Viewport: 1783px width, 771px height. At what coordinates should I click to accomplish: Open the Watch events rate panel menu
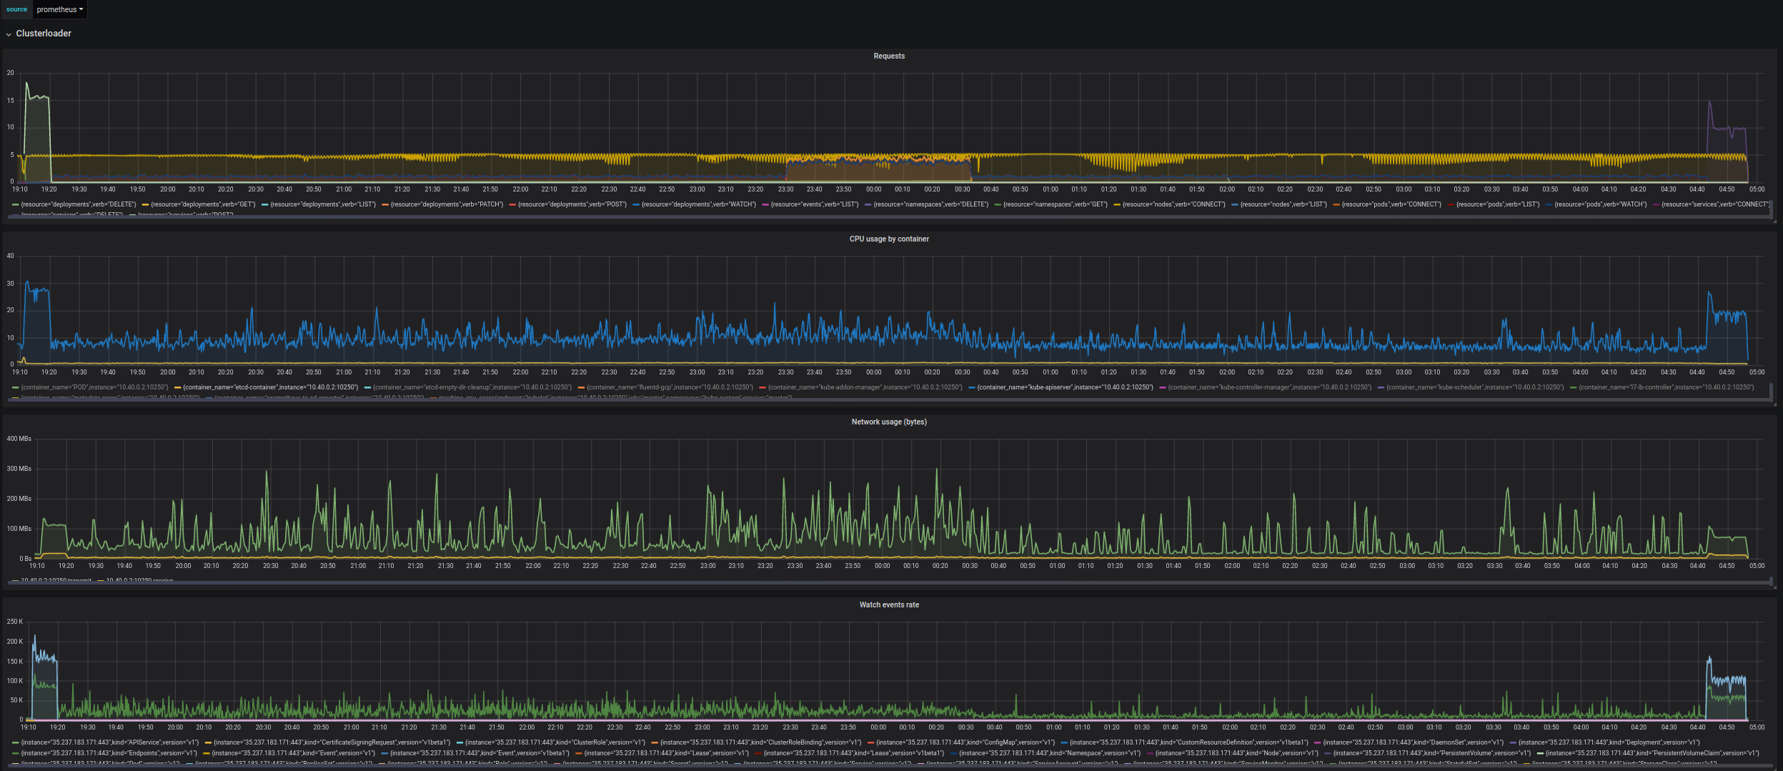tap(889, 605)
